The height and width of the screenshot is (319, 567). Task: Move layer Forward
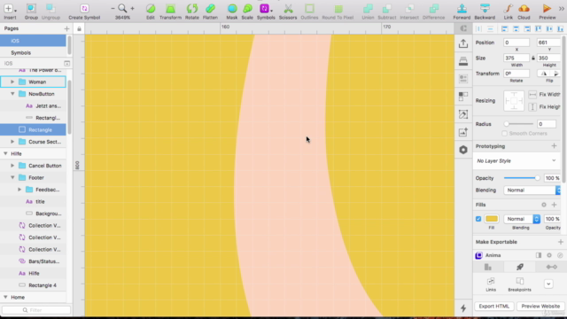tap(462, 12)
